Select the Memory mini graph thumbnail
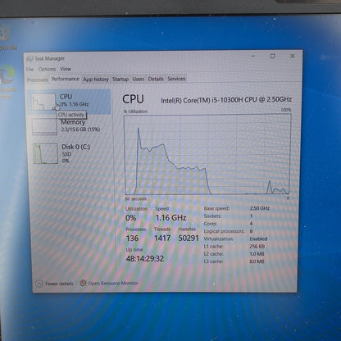341x341 pixels. click(45, 126)
